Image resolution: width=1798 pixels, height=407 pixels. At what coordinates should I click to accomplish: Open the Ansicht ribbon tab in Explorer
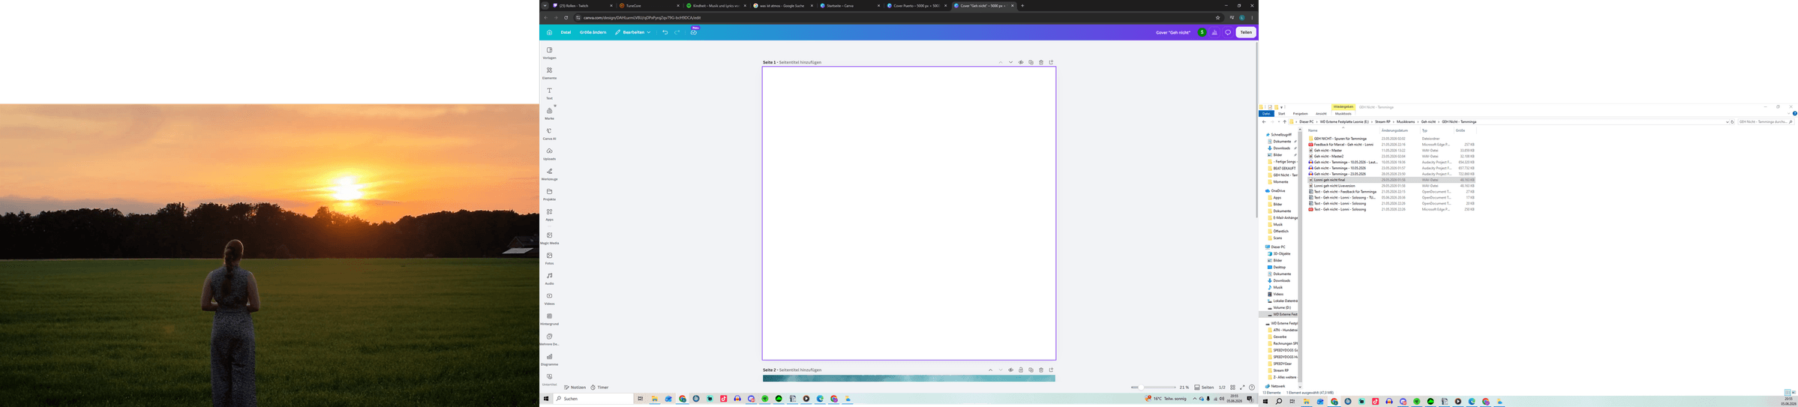tap(1321, 114)
